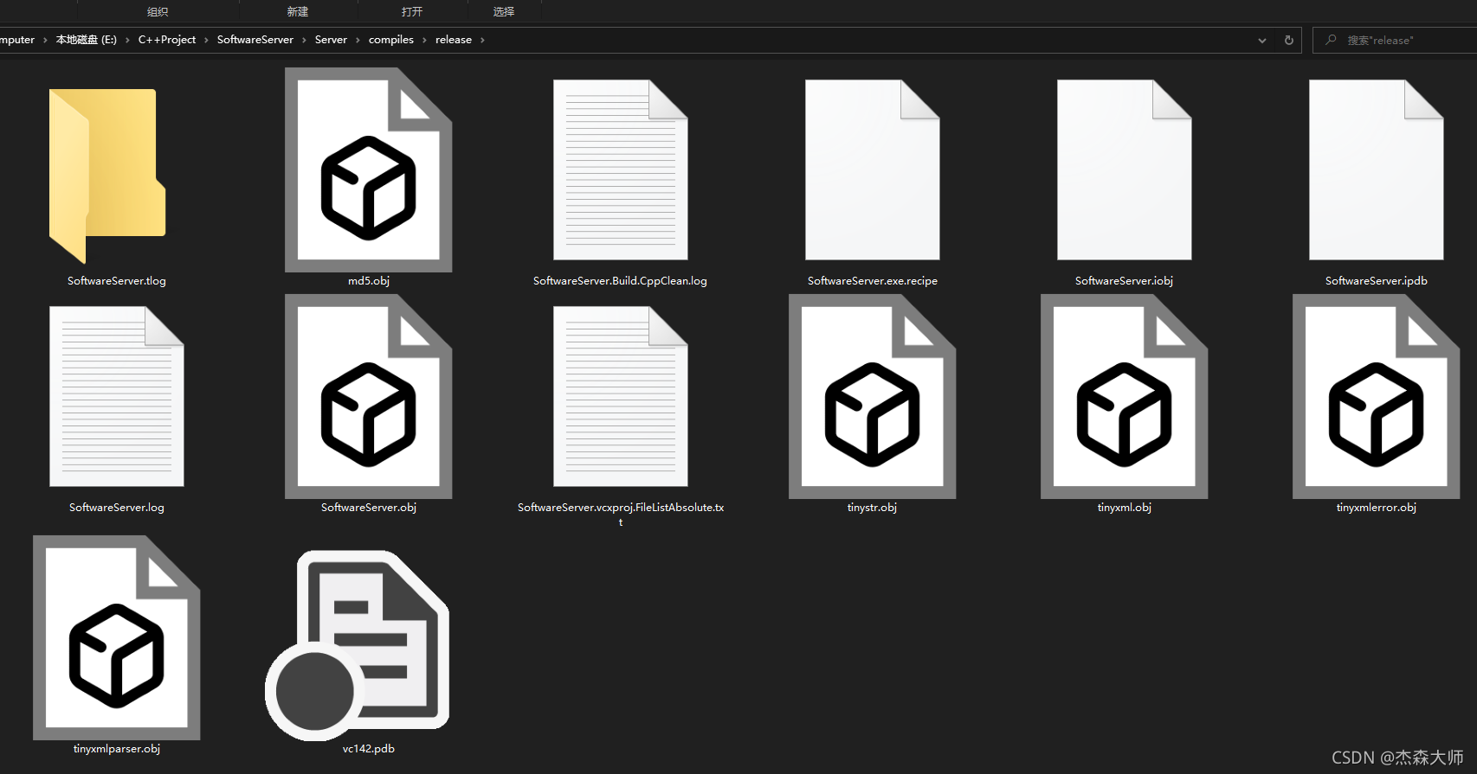Select the SoftwareServer.log file icon

click(117, 397)
